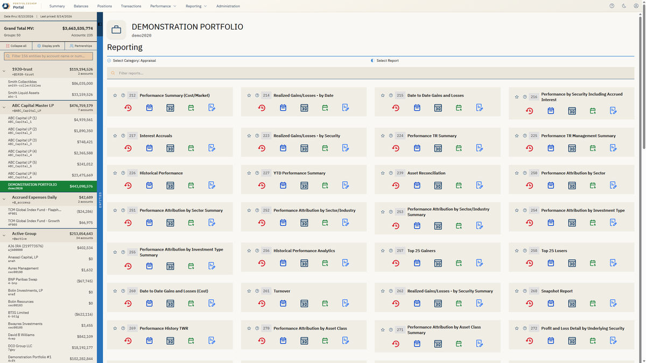Collapse the entities sidebar panel icon
The image size is (646, 363).
[x=100, y=25]
